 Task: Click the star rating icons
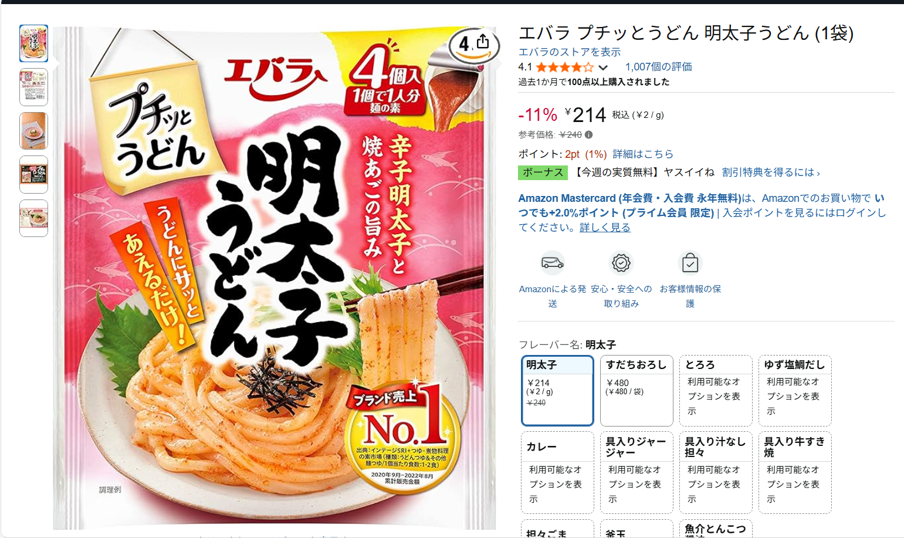click(564, 67)
